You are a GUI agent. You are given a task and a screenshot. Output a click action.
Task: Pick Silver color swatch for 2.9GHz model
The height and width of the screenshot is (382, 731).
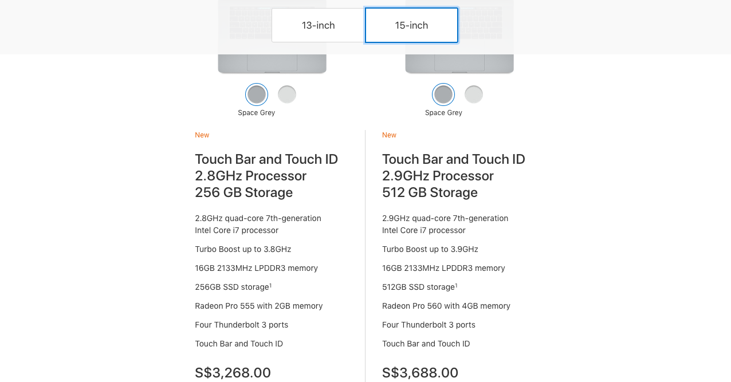click(x=474, y=94)
